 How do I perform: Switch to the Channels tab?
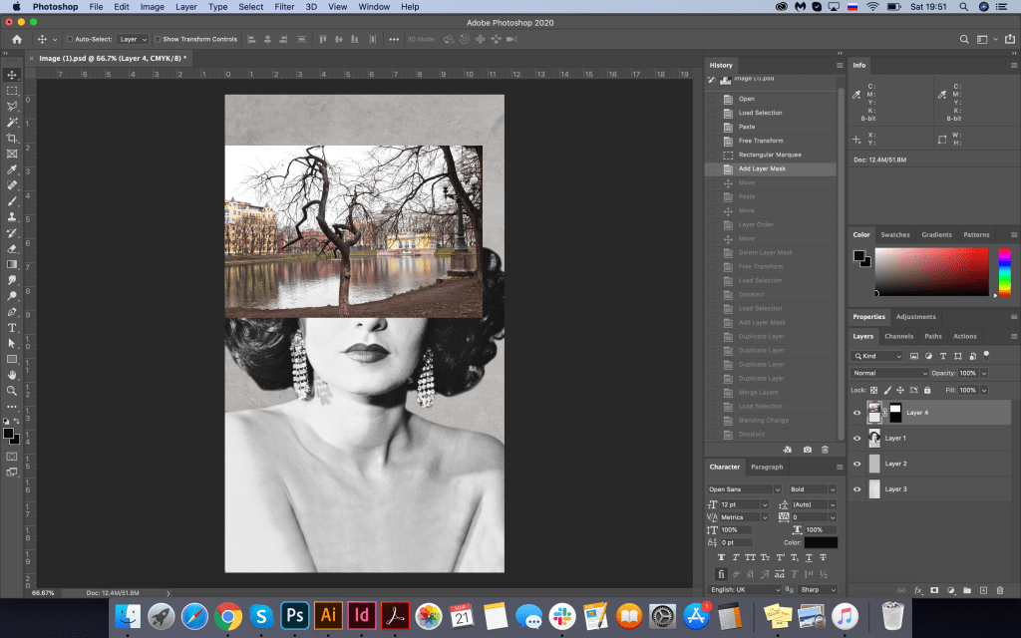(898, 336)
